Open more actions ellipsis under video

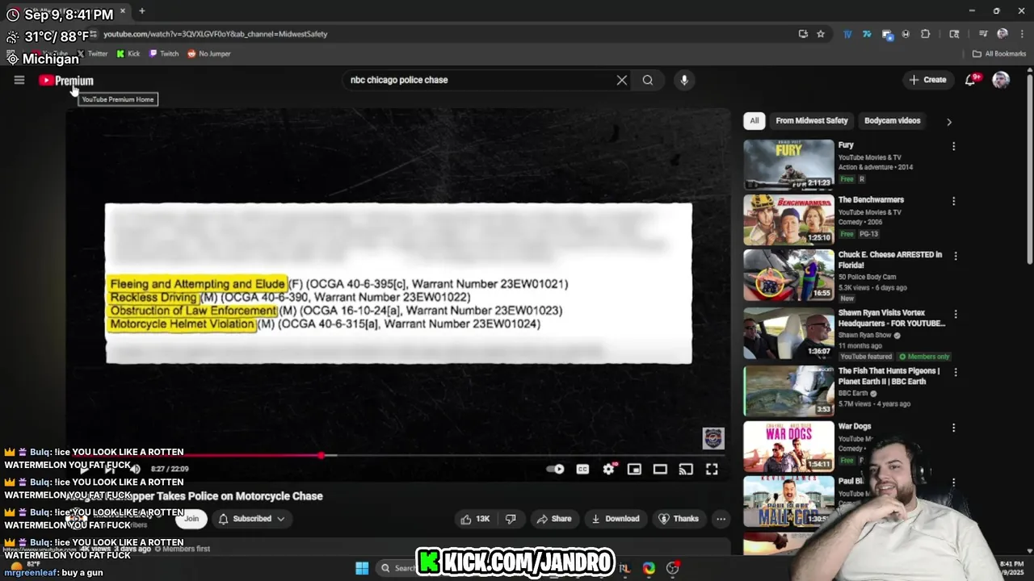tap(721, 519)
